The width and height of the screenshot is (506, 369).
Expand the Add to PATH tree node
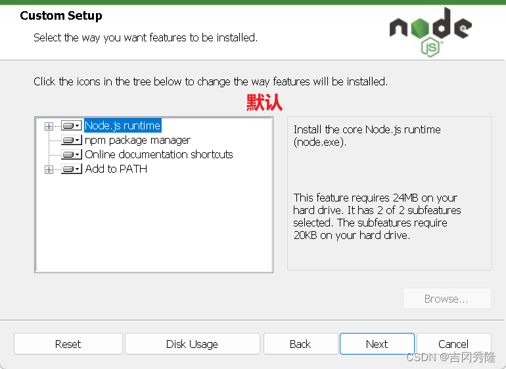click(49, 169)
